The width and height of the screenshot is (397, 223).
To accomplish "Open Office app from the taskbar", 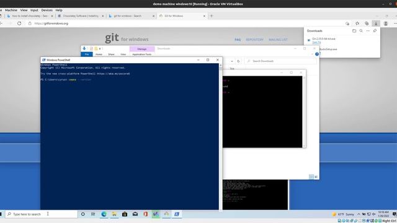I will [145, 214].
